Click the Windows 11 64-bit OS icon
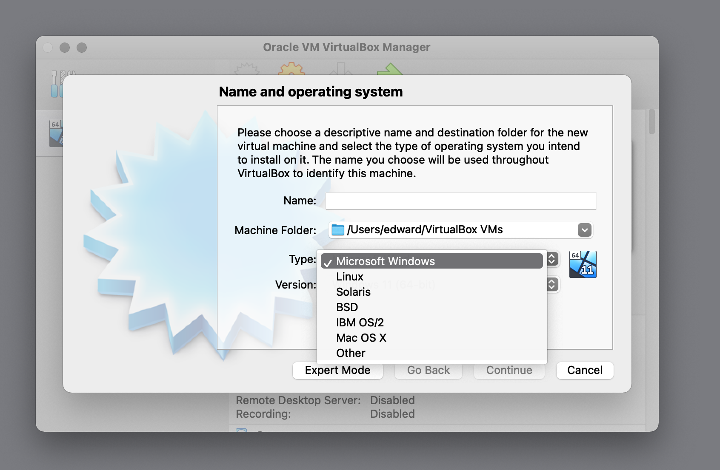 pyautogui.click(x=583, y=264)
